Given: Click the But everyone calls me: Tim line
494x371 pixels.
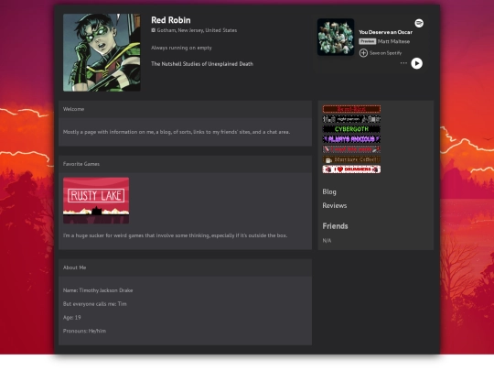Looking at the screenshot, I should pos(95,304).
